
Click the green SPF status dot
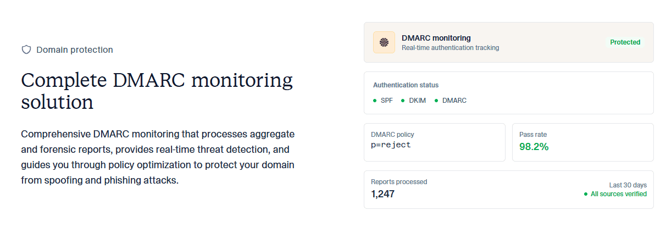[375, 101]
